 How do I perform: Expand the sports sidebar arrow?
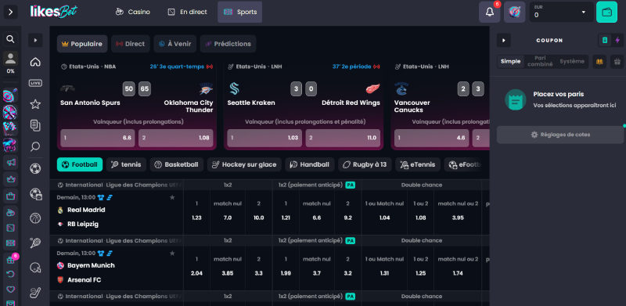(x=35, y=40)
